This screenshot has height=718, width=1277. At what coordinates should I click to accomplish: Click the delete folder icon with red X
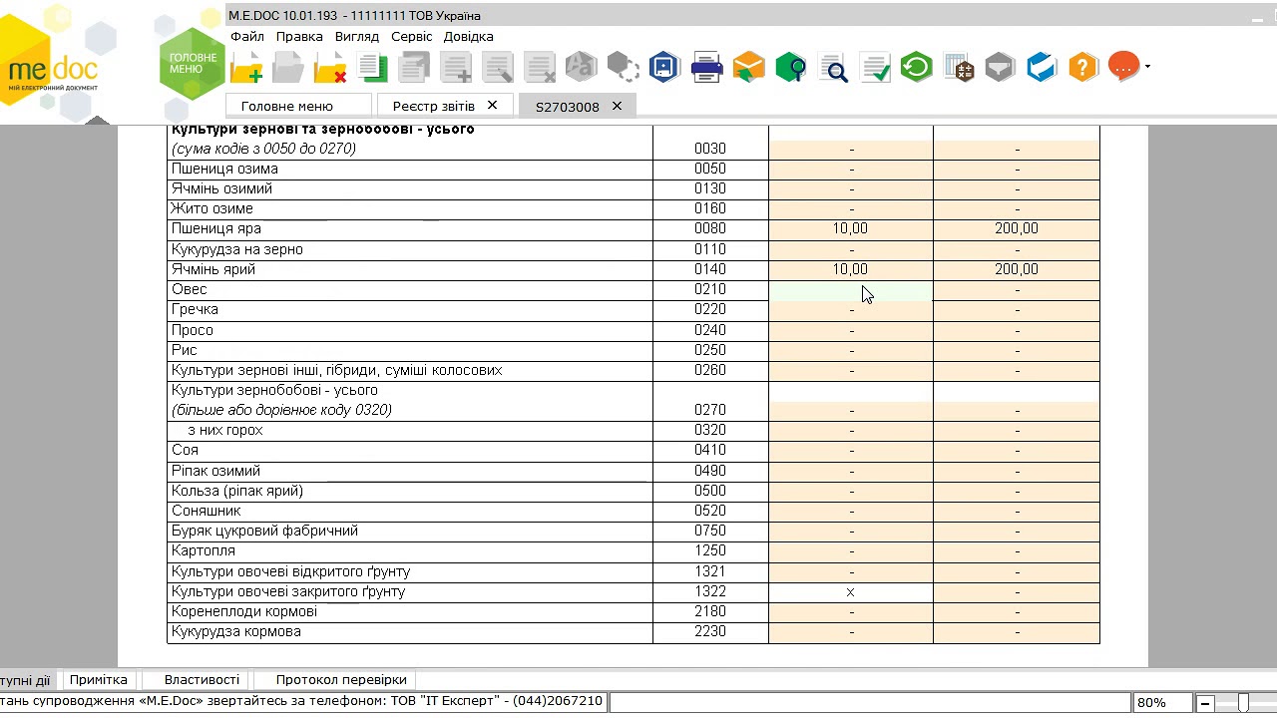pyautogui.click(x=330, y=68)
